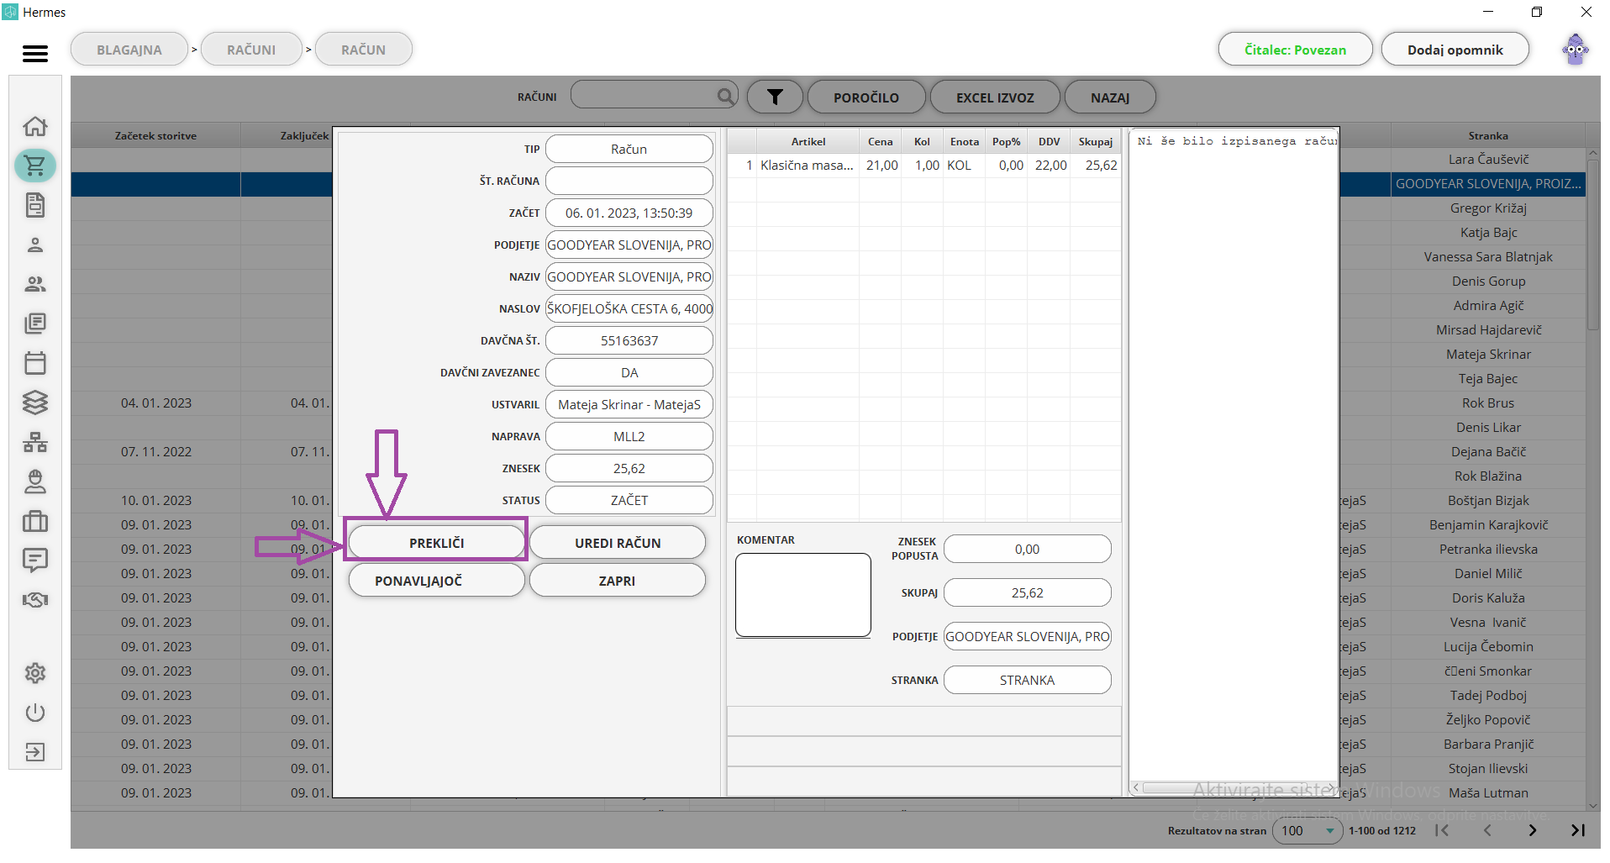Click the NAPRAVA field showing MLL2
This screenshot has width=1610, height=863.
[x=629, y=436]
